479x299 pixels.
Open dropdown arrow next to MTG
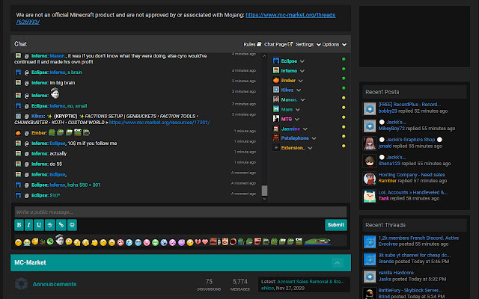(296, 120)
